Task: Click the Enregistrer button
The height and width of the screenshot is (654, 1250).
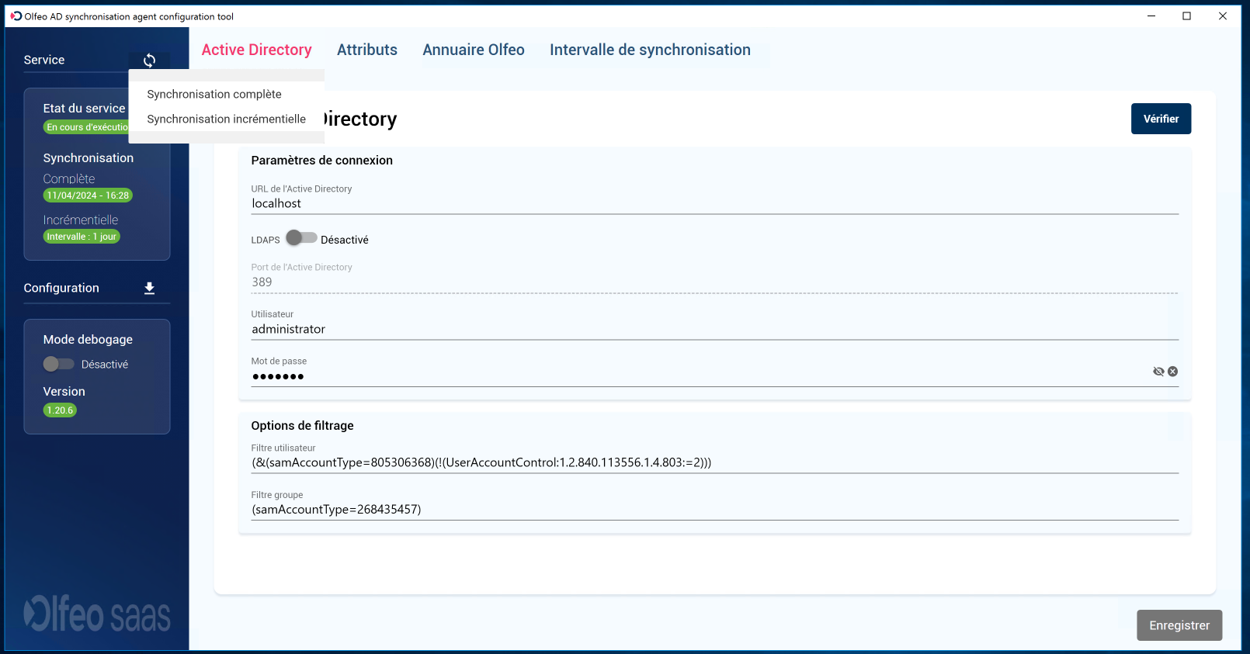Action: pos(1179,625)
